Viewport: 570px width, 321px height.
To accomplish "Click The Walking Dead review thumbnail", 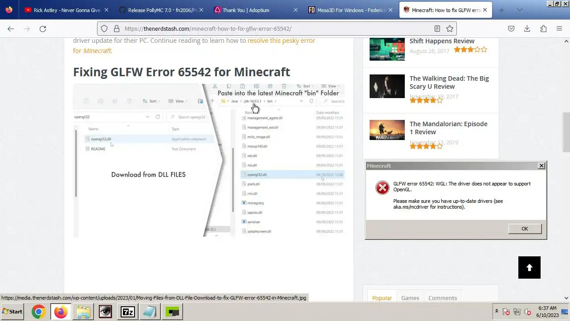I will [x=387, y=86].
